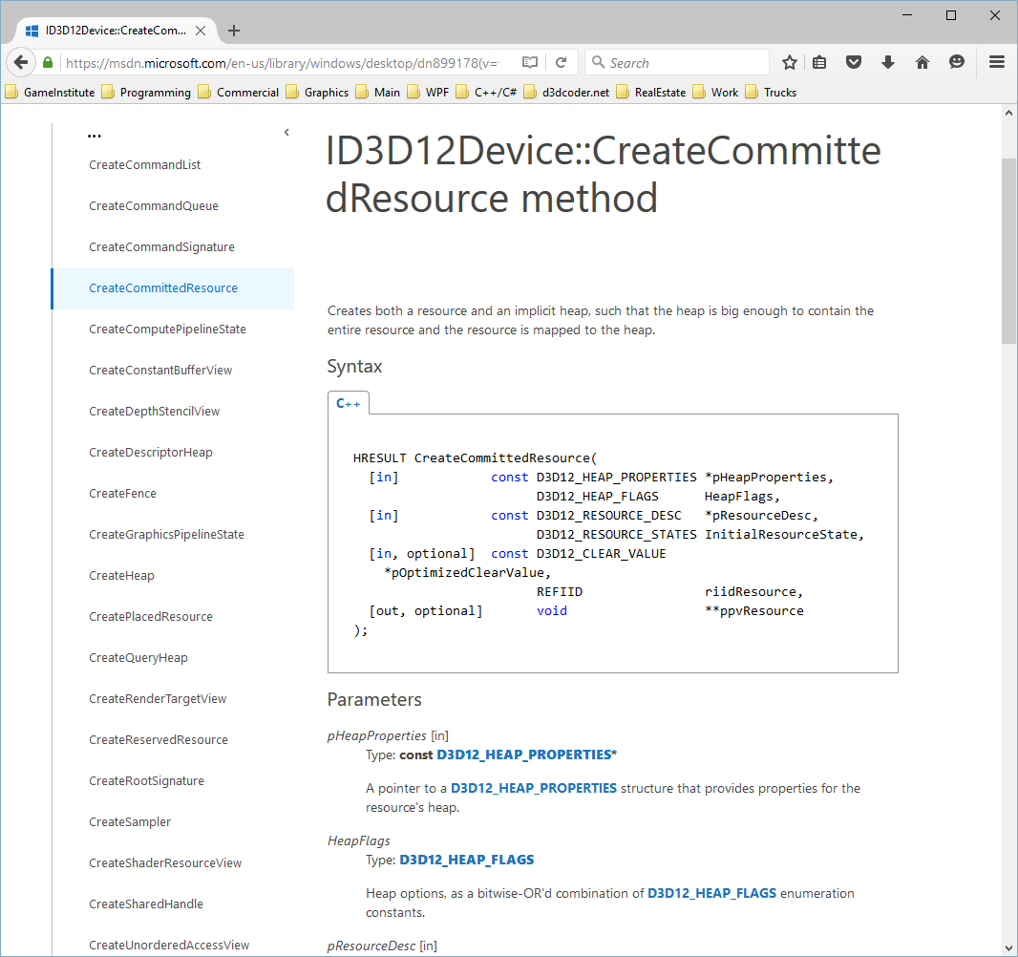Image resolution: width=1018 pixels, height=957 pixels.
Task: Open the Firefox hamburger menu
Action: click(x=997, y=62)
